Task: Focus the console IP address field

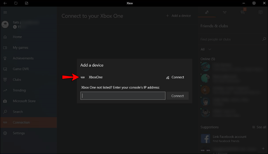Action: pos(123,96)
